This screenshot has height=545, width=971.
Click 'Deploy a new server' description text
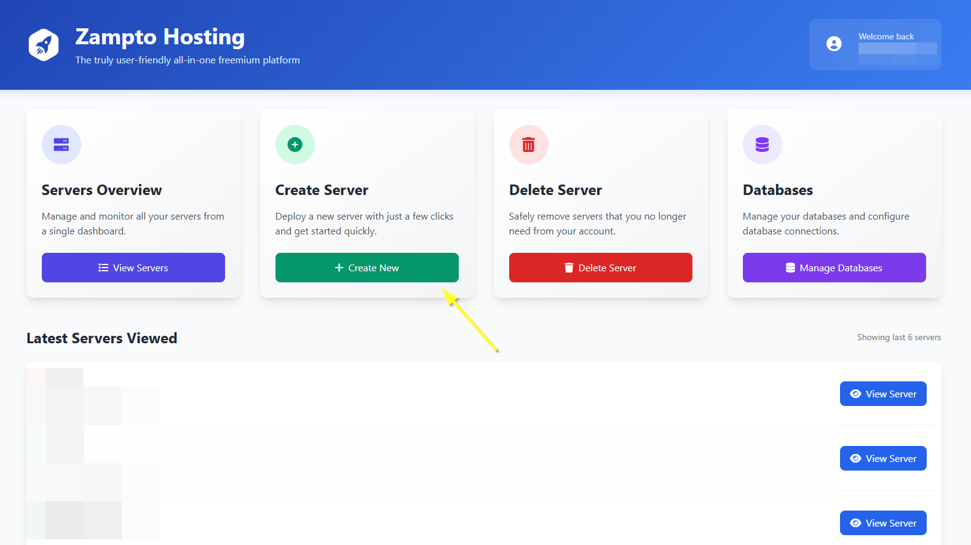point(365,224)
